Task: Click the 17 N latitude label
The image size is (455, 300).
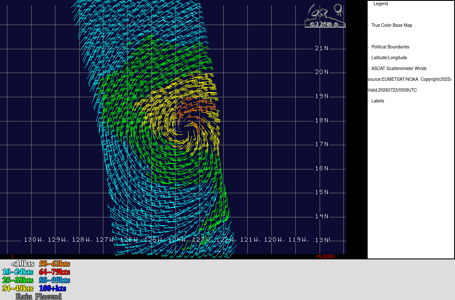Action: 322,144
